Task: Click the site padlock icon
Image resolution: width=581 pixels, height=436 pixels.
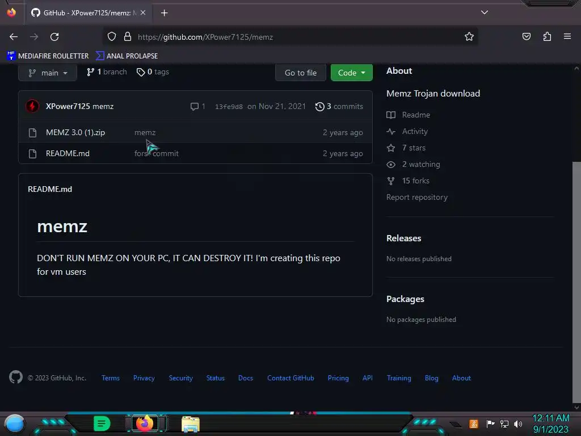Action: [128, 37]
